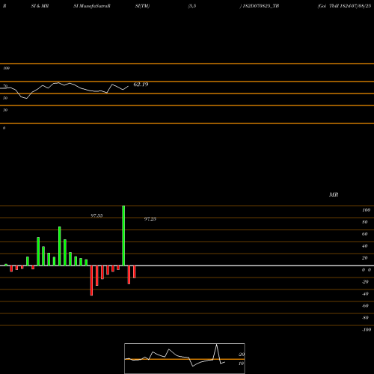
Task: Click the MR axis label -40
Action: (365, 294)
